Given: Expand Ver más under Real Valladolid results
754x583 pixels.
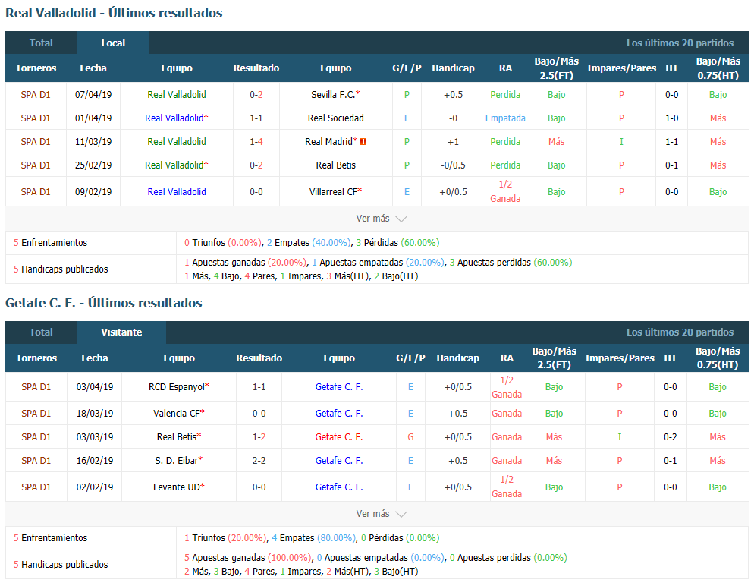Looking at the screenshot, I should pyautogui.click(x=382, y=219).
